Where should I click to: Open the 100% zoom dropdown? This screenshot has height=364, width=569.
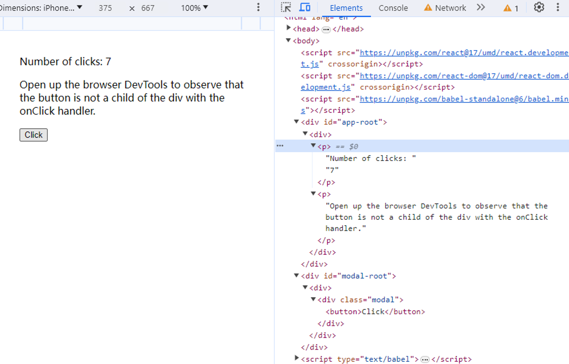click(x=194, y=8)
